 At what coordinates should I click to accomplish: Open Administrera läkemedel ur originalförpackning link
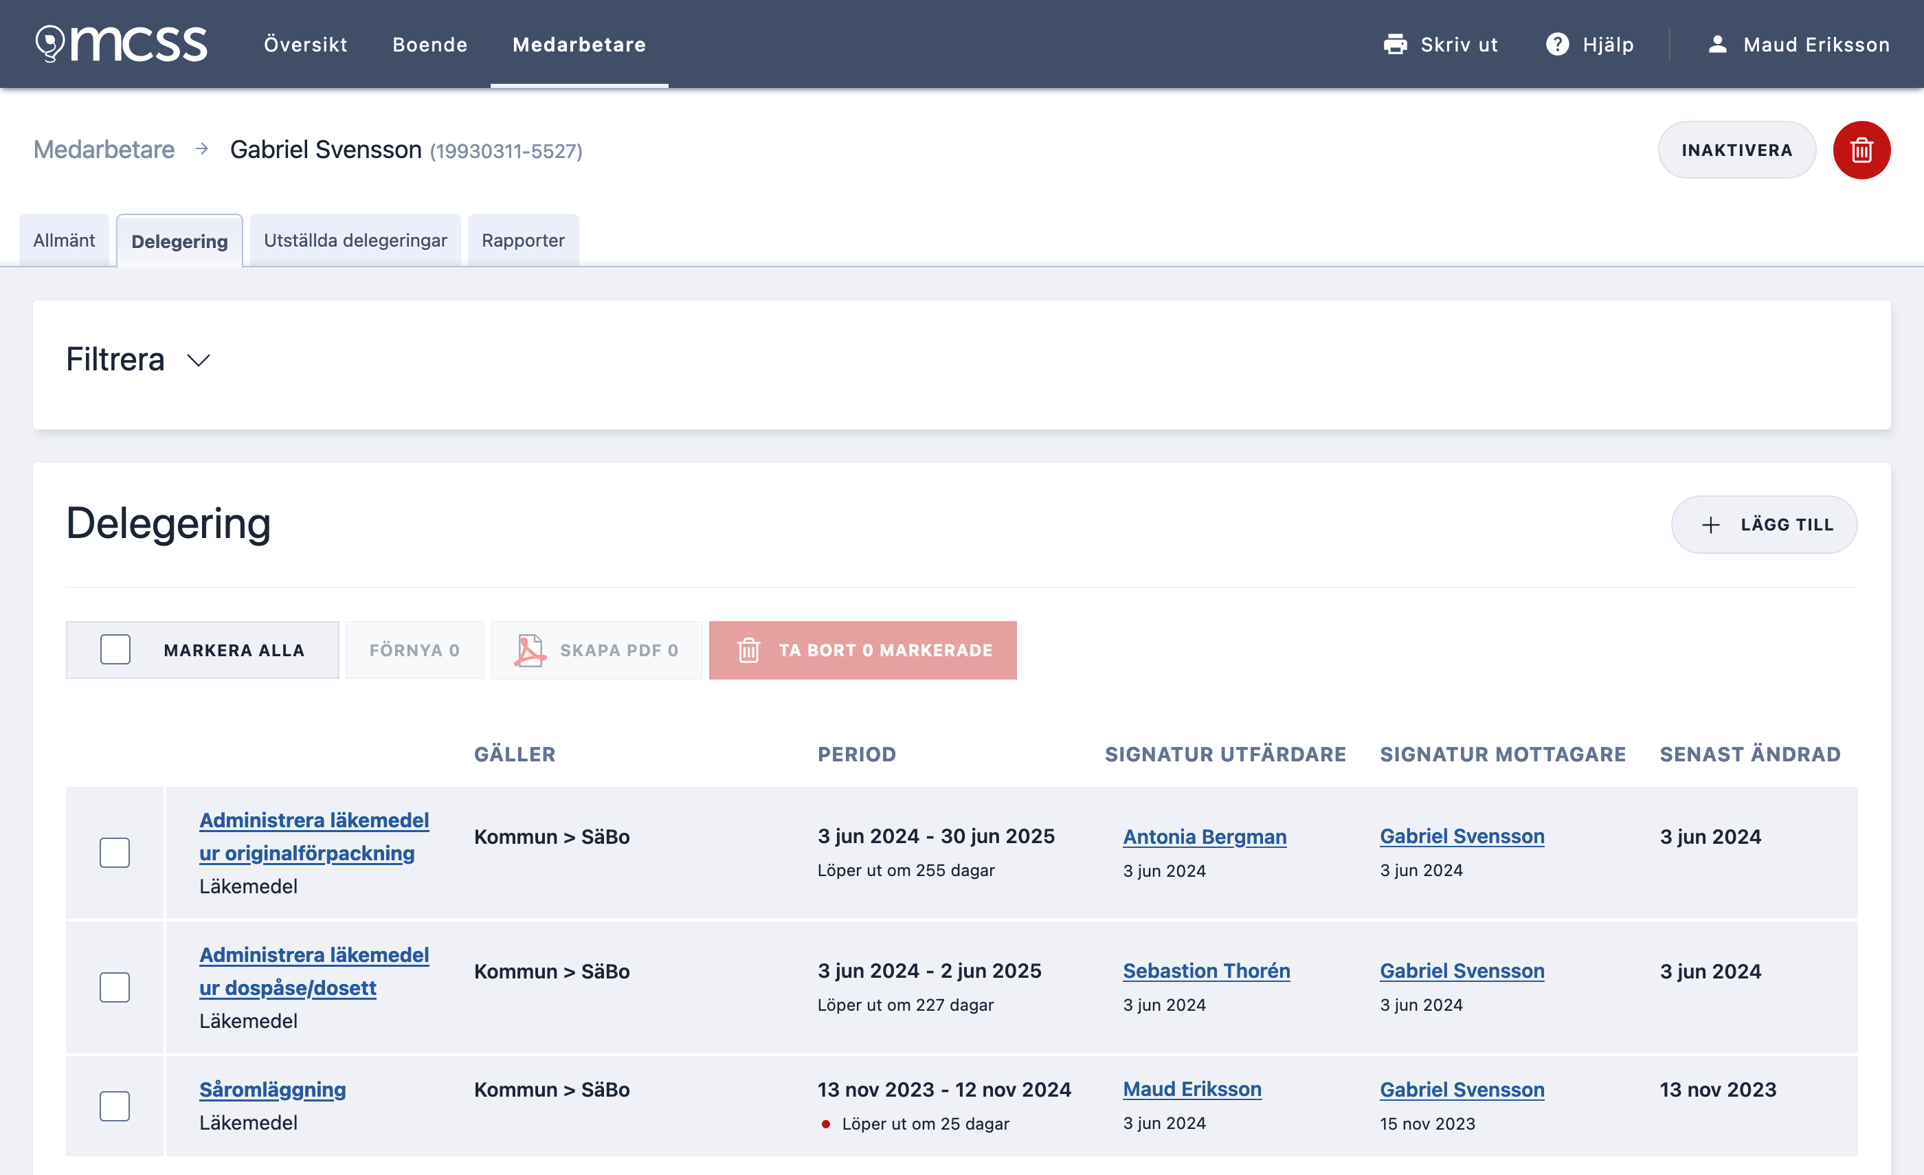(314, 836)
